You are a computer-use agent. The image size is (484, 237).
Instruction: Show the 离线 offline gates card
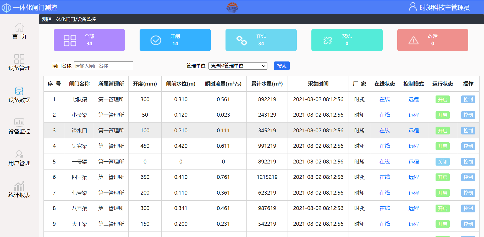(347, 40)
